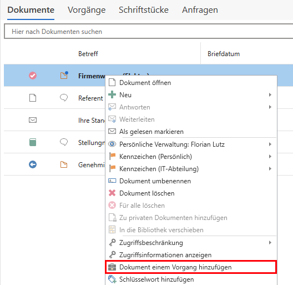The width and height of the screenshot is (293, 285).
Task: Click the page icon beside Dokument öffnen
Action: pos(112,82)
